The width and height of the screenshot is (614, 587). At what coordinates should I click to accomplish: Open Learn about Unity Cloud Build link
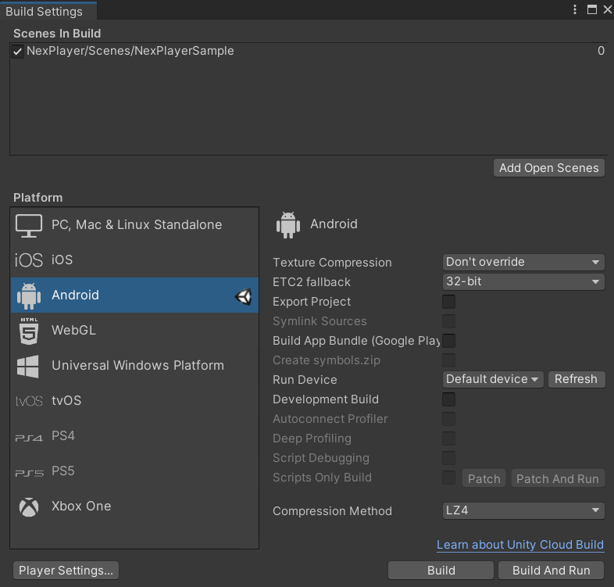[x=520, y=545]
